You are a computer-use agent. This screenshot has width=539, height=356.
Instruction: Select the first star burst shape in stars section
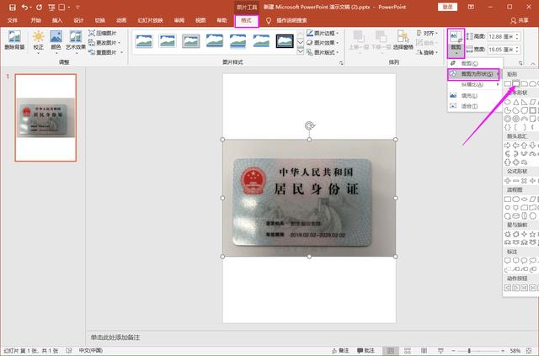click(507, 234)
